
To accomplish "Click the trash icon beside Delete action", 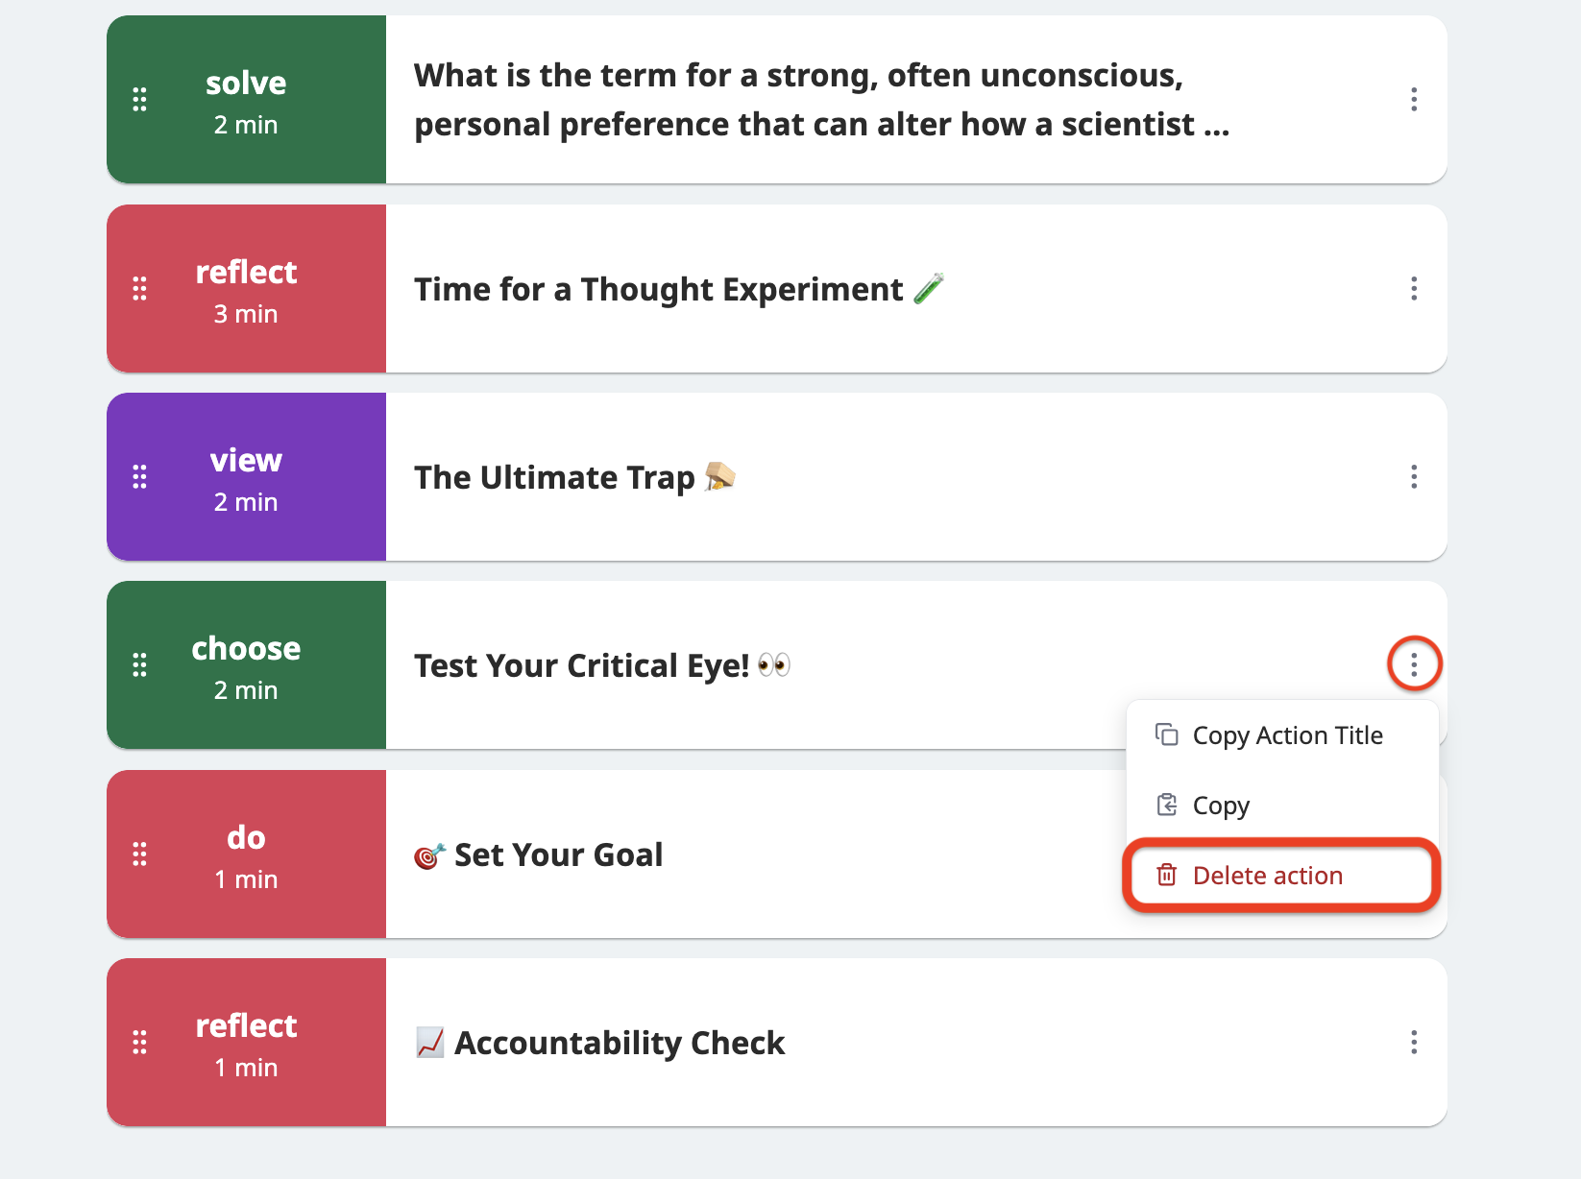I will tap(1167, 875).
